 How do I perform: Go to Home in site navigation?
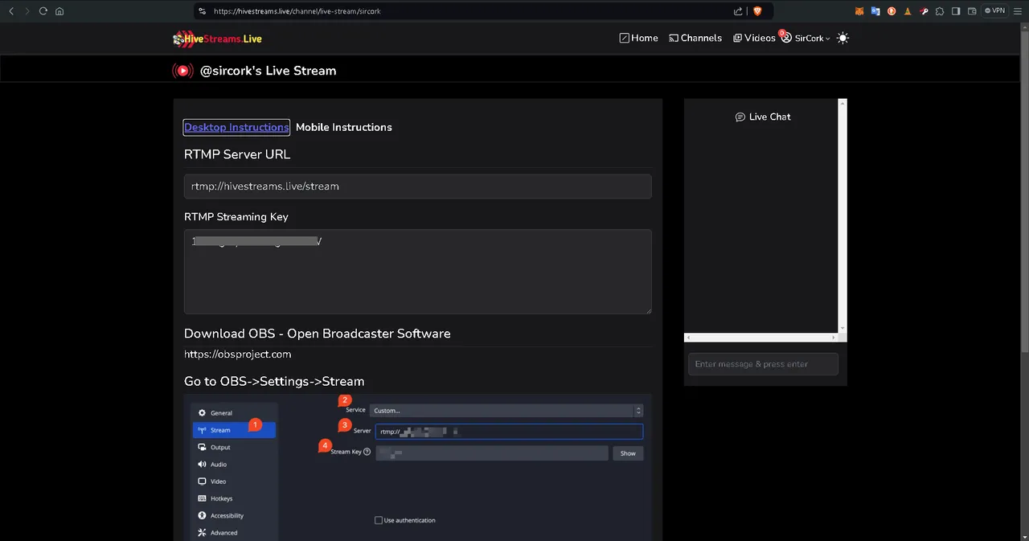tap(638, 38)
